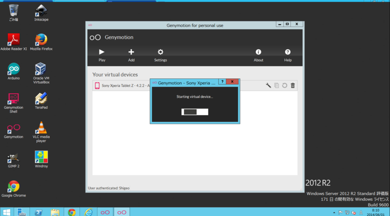The height and width of the screenshot is (216, 390).
Task: Click the Adobe Reader XI desktop icon
Action: tap(14, 42)
